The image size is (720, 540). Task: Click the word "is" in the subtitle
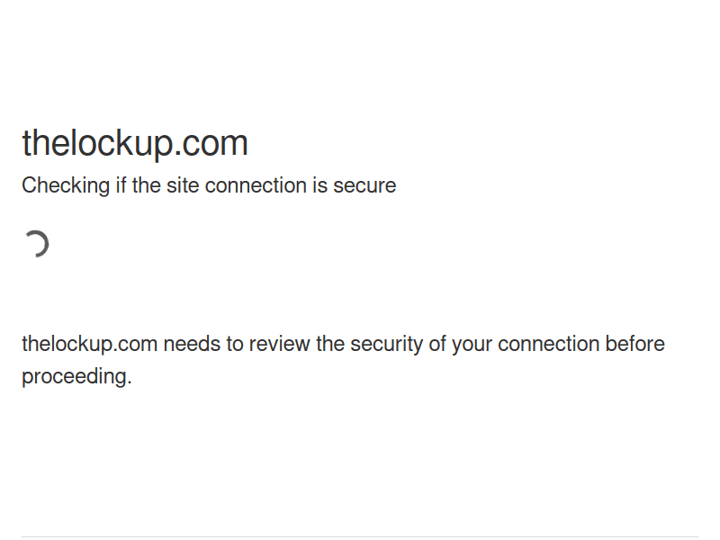click(x=319, y=186)
